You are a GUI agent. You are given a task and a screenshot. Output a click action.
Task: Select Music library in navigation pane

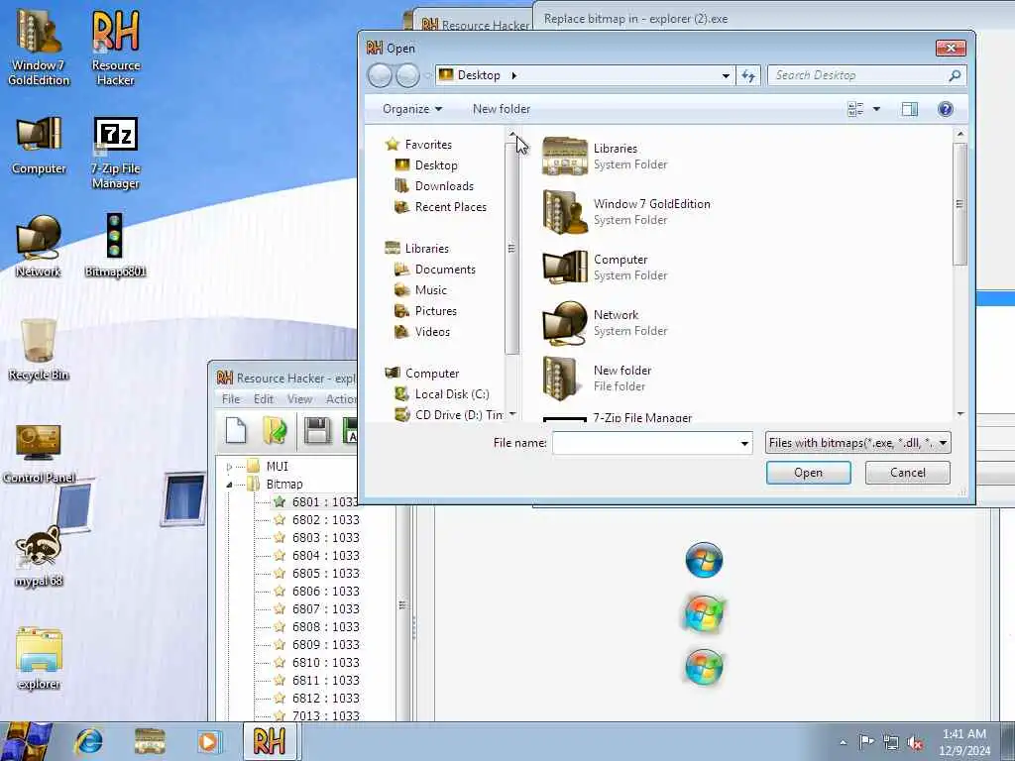tap(431, 290)
